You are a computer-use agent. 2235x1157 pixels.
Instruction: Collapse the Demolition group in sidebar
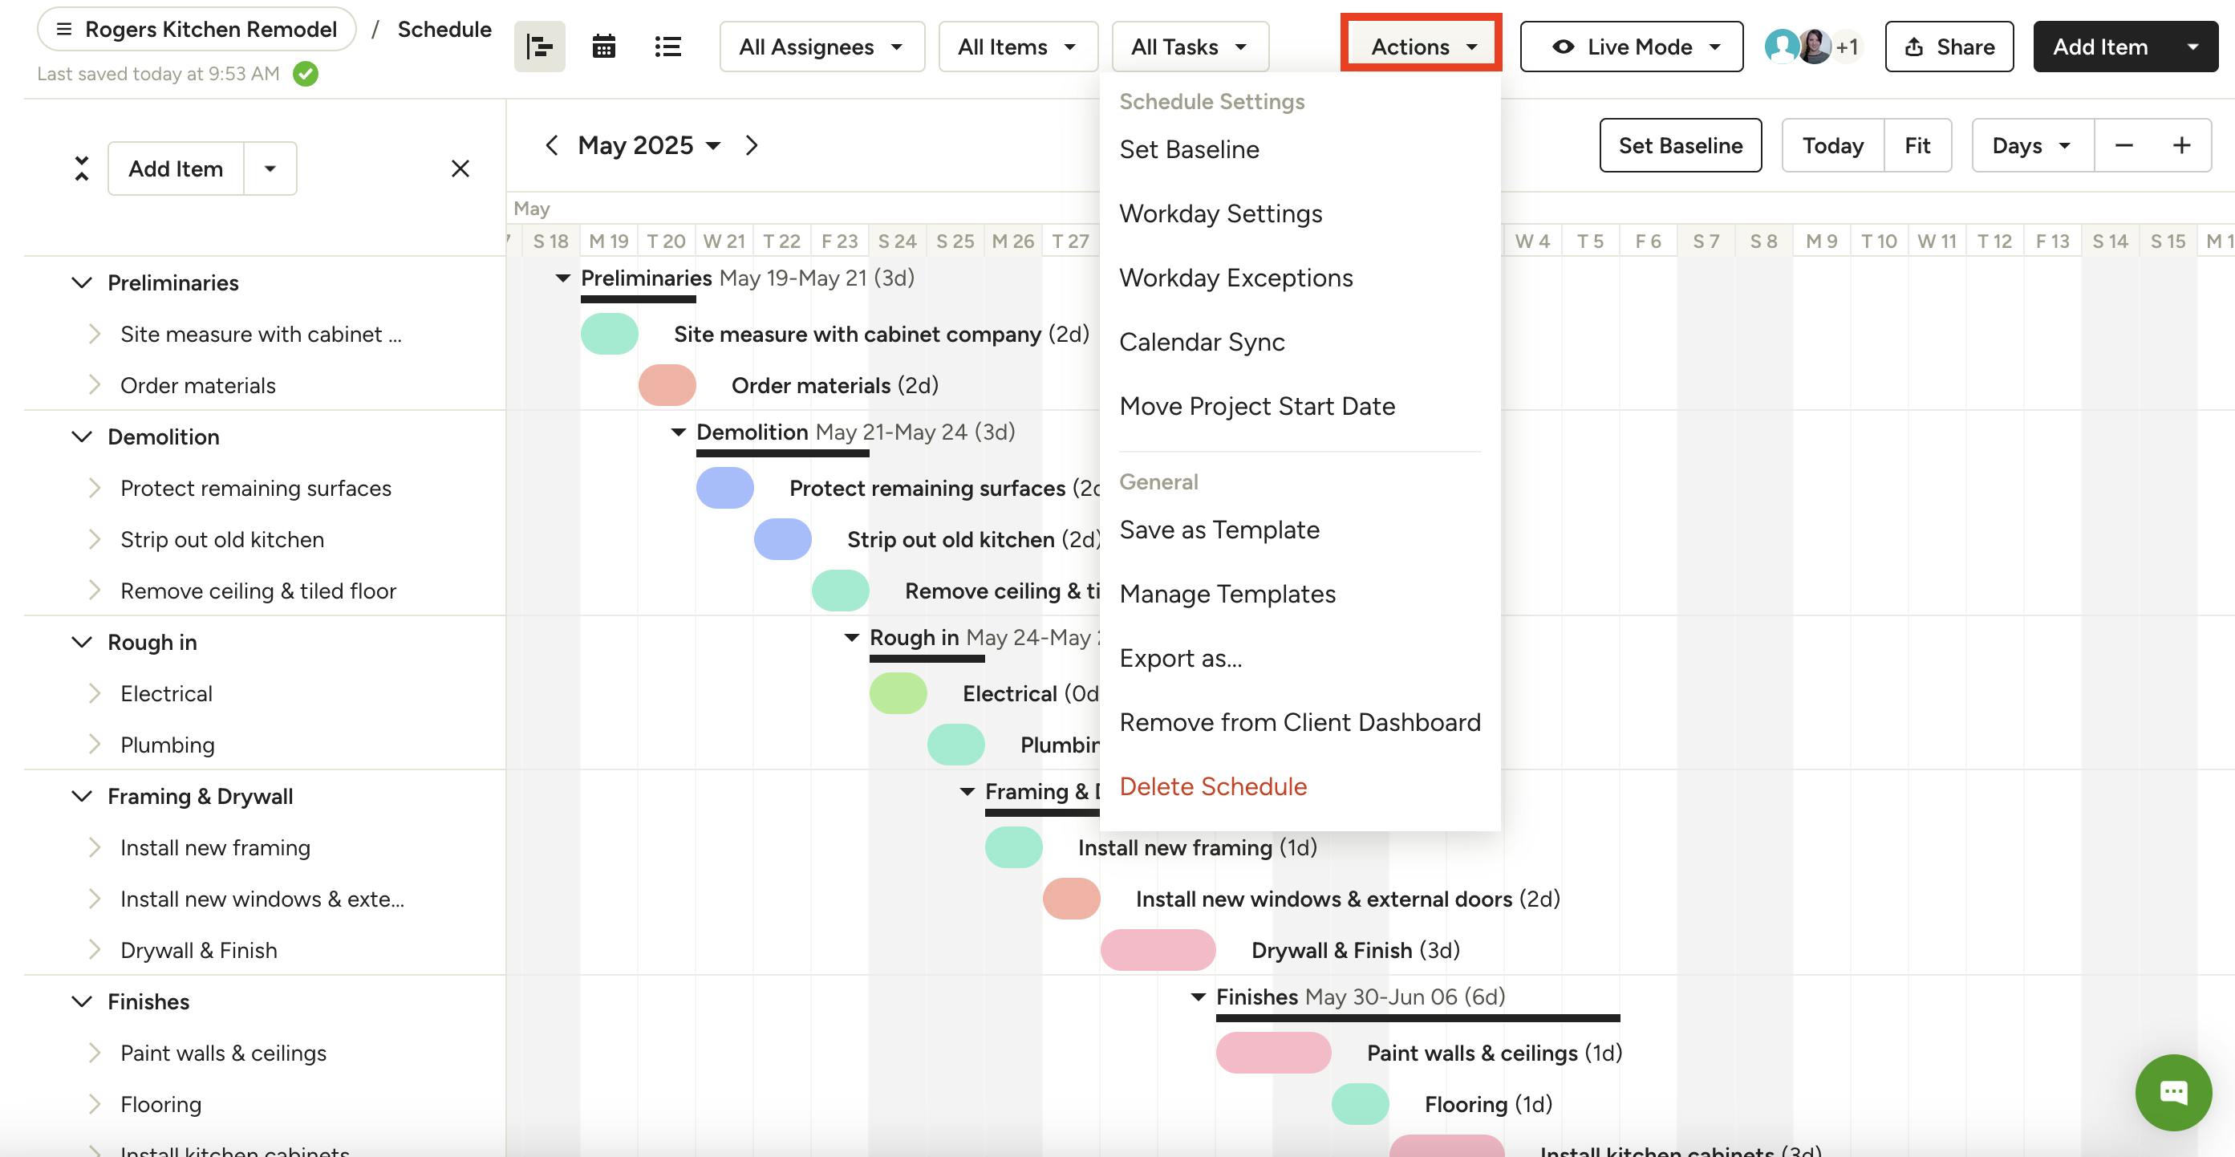82,436
